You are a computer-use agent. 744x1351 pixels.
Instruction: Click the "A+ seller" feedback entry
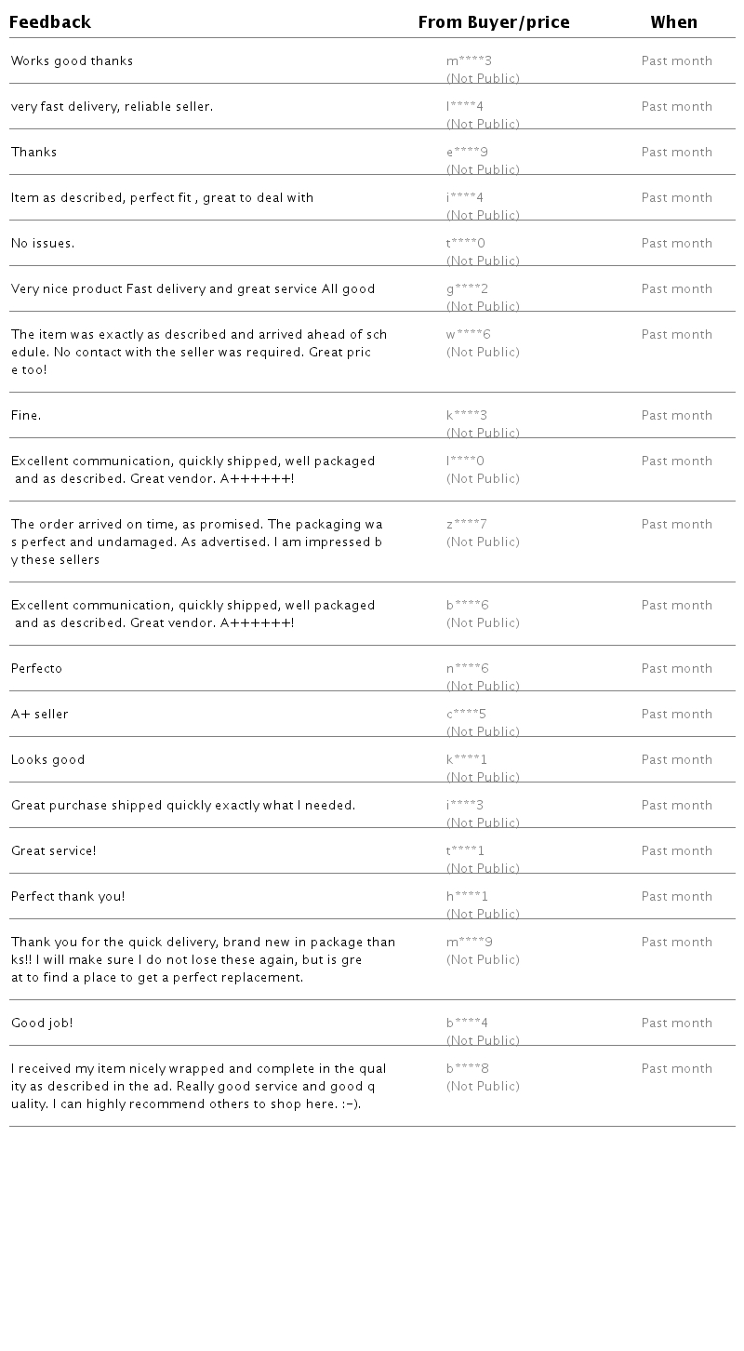(x=39, y=715)
